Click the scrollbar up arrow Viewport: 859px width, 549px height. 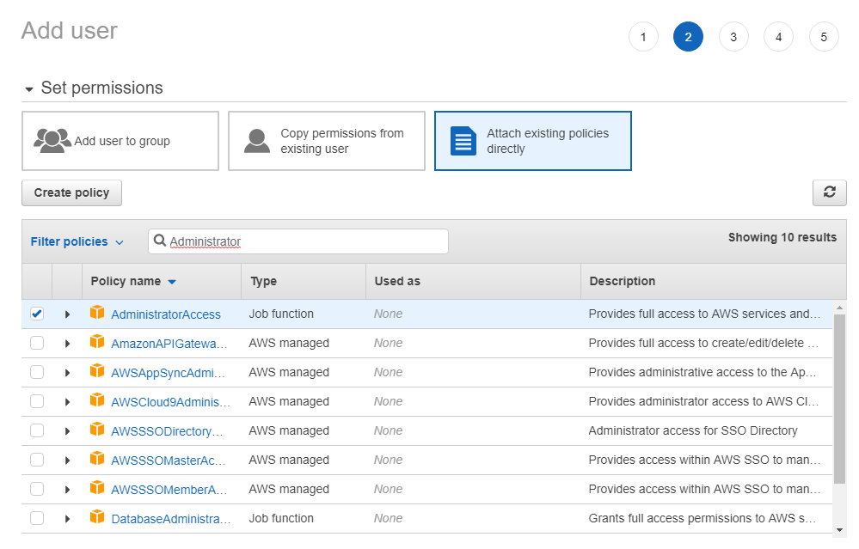click(x=839, y=308)
